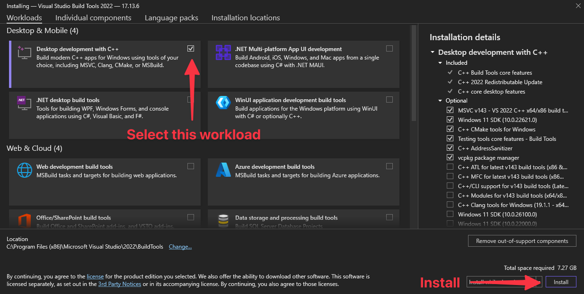Click the Install button

[561, 282]
